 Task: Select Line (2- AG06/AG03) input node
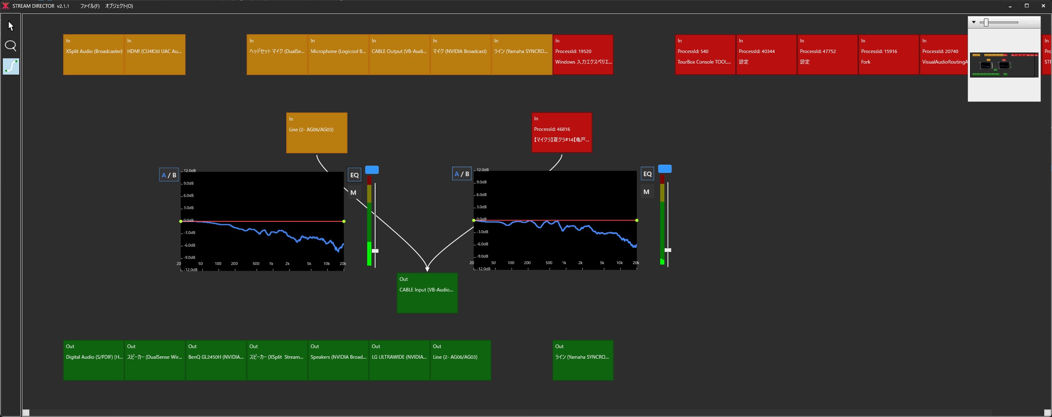pos(317,133)
